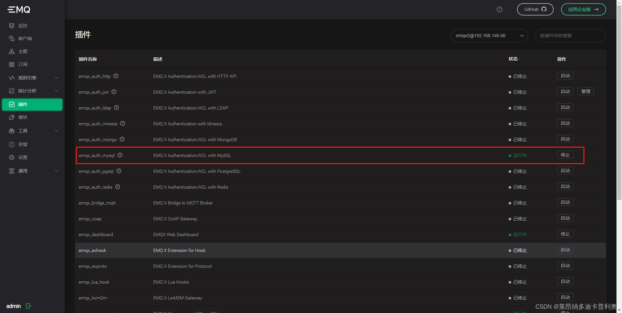
Task: Click the help icon next to emqx_auth_pgsql
Action: tap(119, 171)
